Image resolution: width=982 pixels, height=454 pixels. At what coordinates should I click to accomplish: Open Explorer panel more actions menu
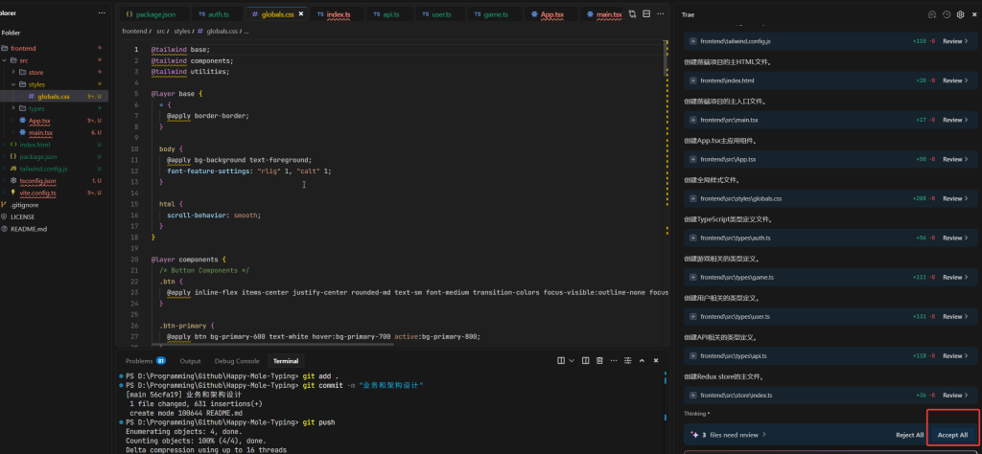coord(102,13)
